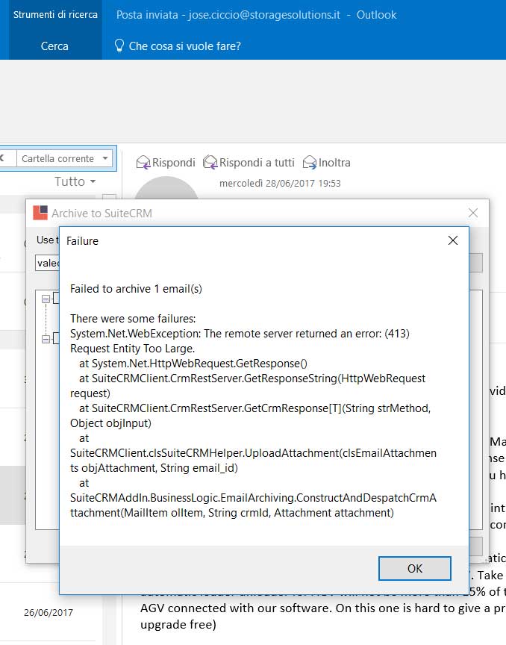Click the search field in Archive window
This screenshot has width=506, height=645.
(x=47, y=263)
